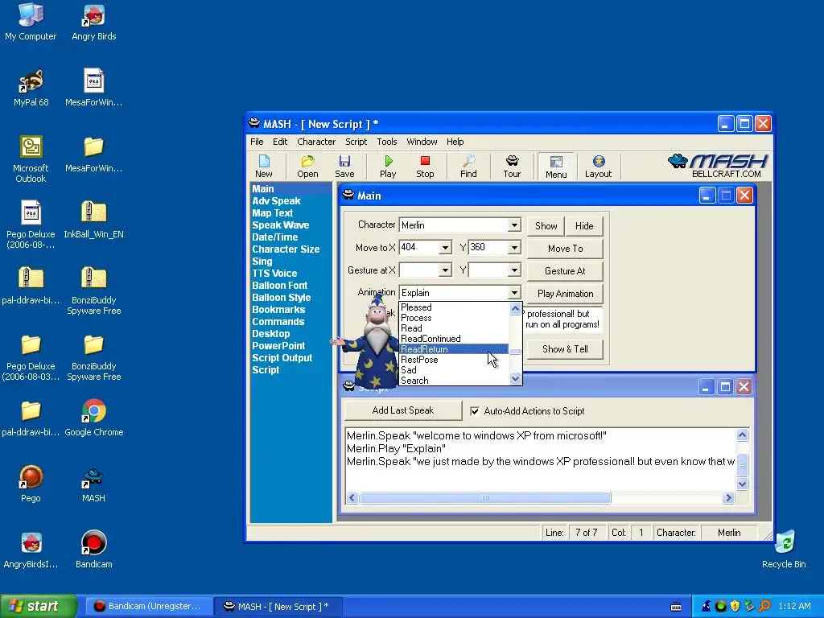This screenshot has height=618, width=824.
Task: Select the MyPal 68 desktop icon
Action: point(31,88)
